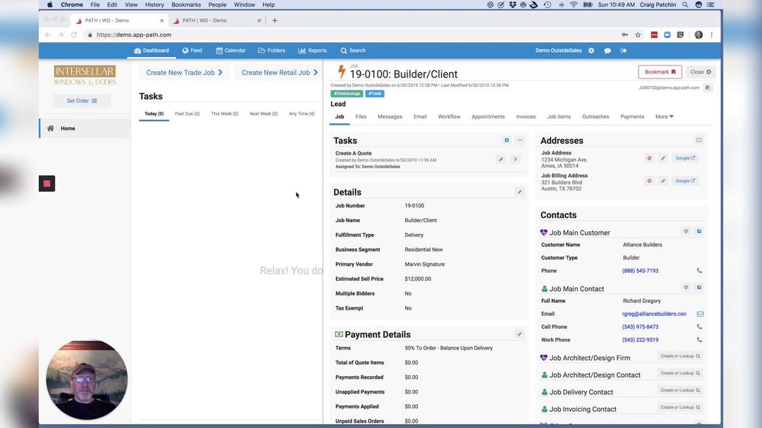Screen dimensions: 762x428
Task: Open Folders in navigation bar
Action: tap(271, 51)
